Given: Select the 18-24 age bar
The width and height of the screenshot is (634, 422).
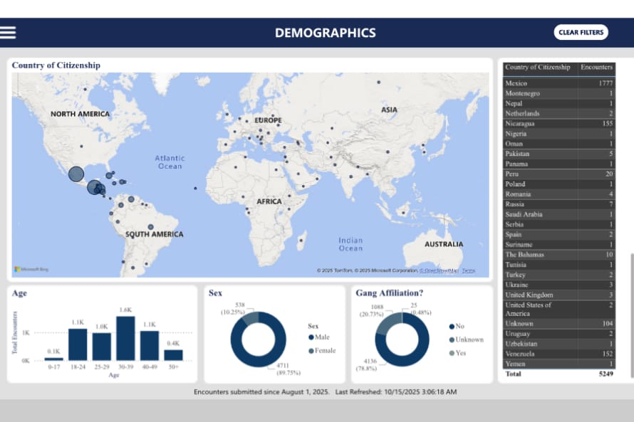Looking at the screenshot, I should click(x=78, y=344).
